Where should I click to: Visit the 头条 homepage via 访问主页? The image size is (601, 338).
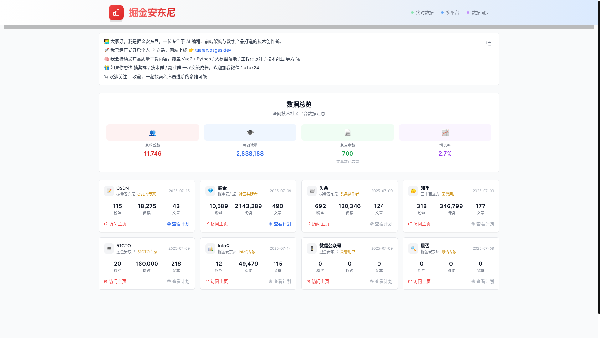tap(318, 224)
